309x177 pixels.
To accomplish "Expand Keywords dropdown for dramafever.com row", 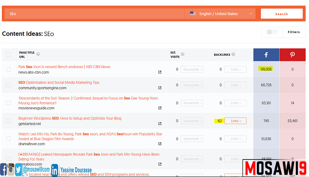I will pos(192,139).
